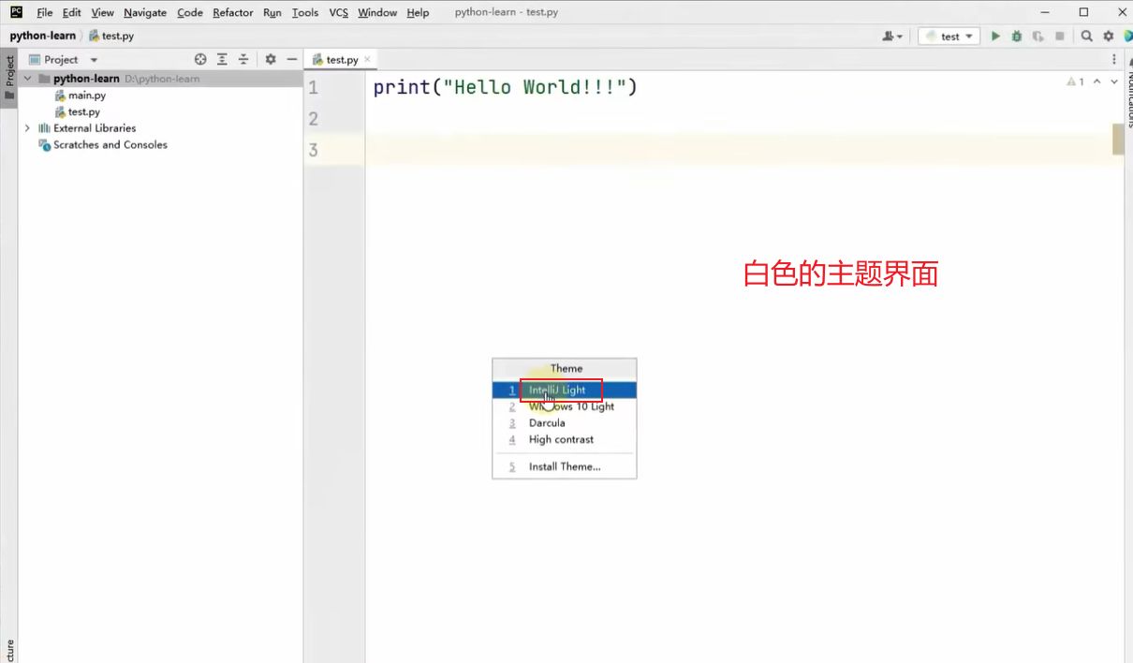Open the test run configuration dropdown
The height and width of the screenshot is (663, 1133).
(949, 37)
